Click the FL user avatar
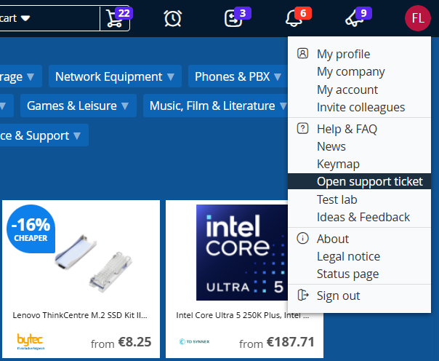The height and width of the screenshot is (361, 439). click(x=417, y=18)
